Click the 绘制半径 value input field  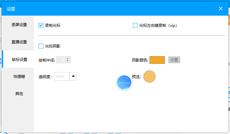click(x=61, y=60)
